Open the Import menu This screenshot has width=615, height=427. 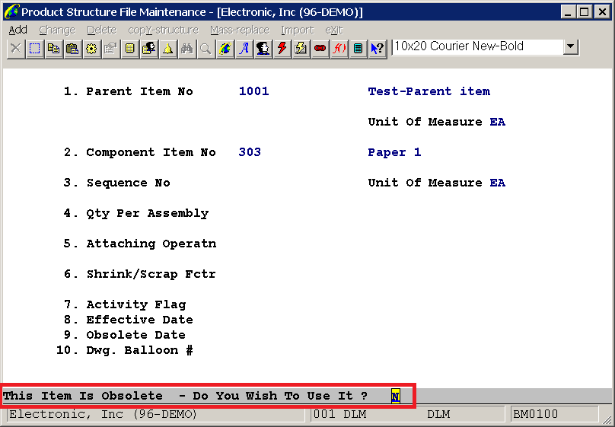point(297,30)
